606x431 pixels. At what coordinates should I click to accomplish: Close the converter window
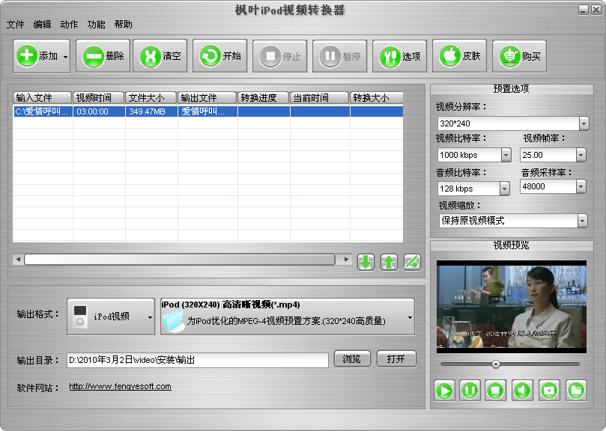point(596,10)
